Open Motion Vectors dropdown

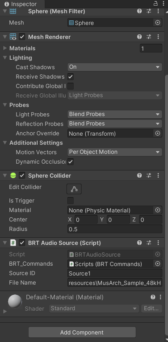[115, 152]
